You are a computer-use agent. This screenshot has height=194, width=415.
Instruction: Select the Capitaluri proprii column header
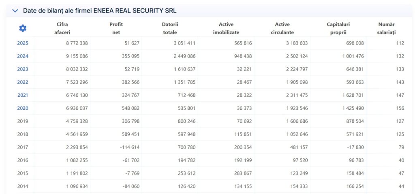(338, 28)
